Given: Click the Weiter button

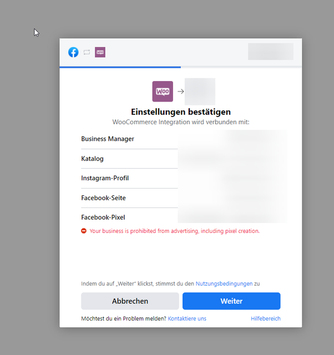Looking at the screenshot, I should 231,301.
